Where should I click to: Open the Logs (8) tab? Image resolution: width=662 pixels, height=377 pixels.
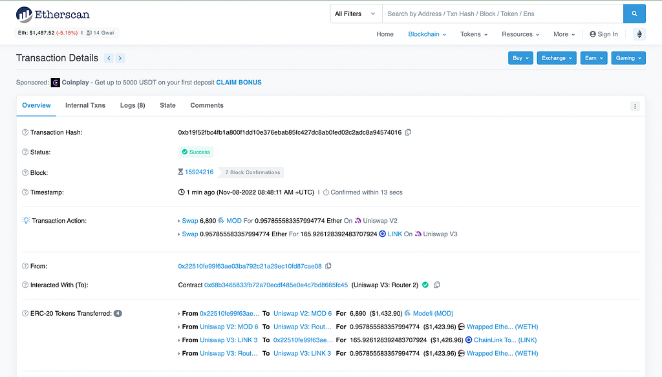(133, 105)
